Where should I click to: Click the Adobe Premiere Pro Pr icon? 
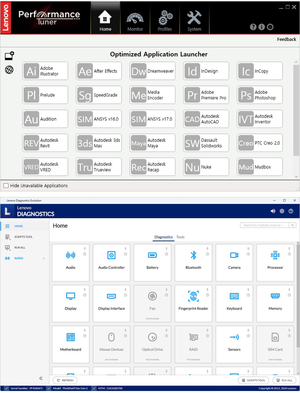pos(192,95)
